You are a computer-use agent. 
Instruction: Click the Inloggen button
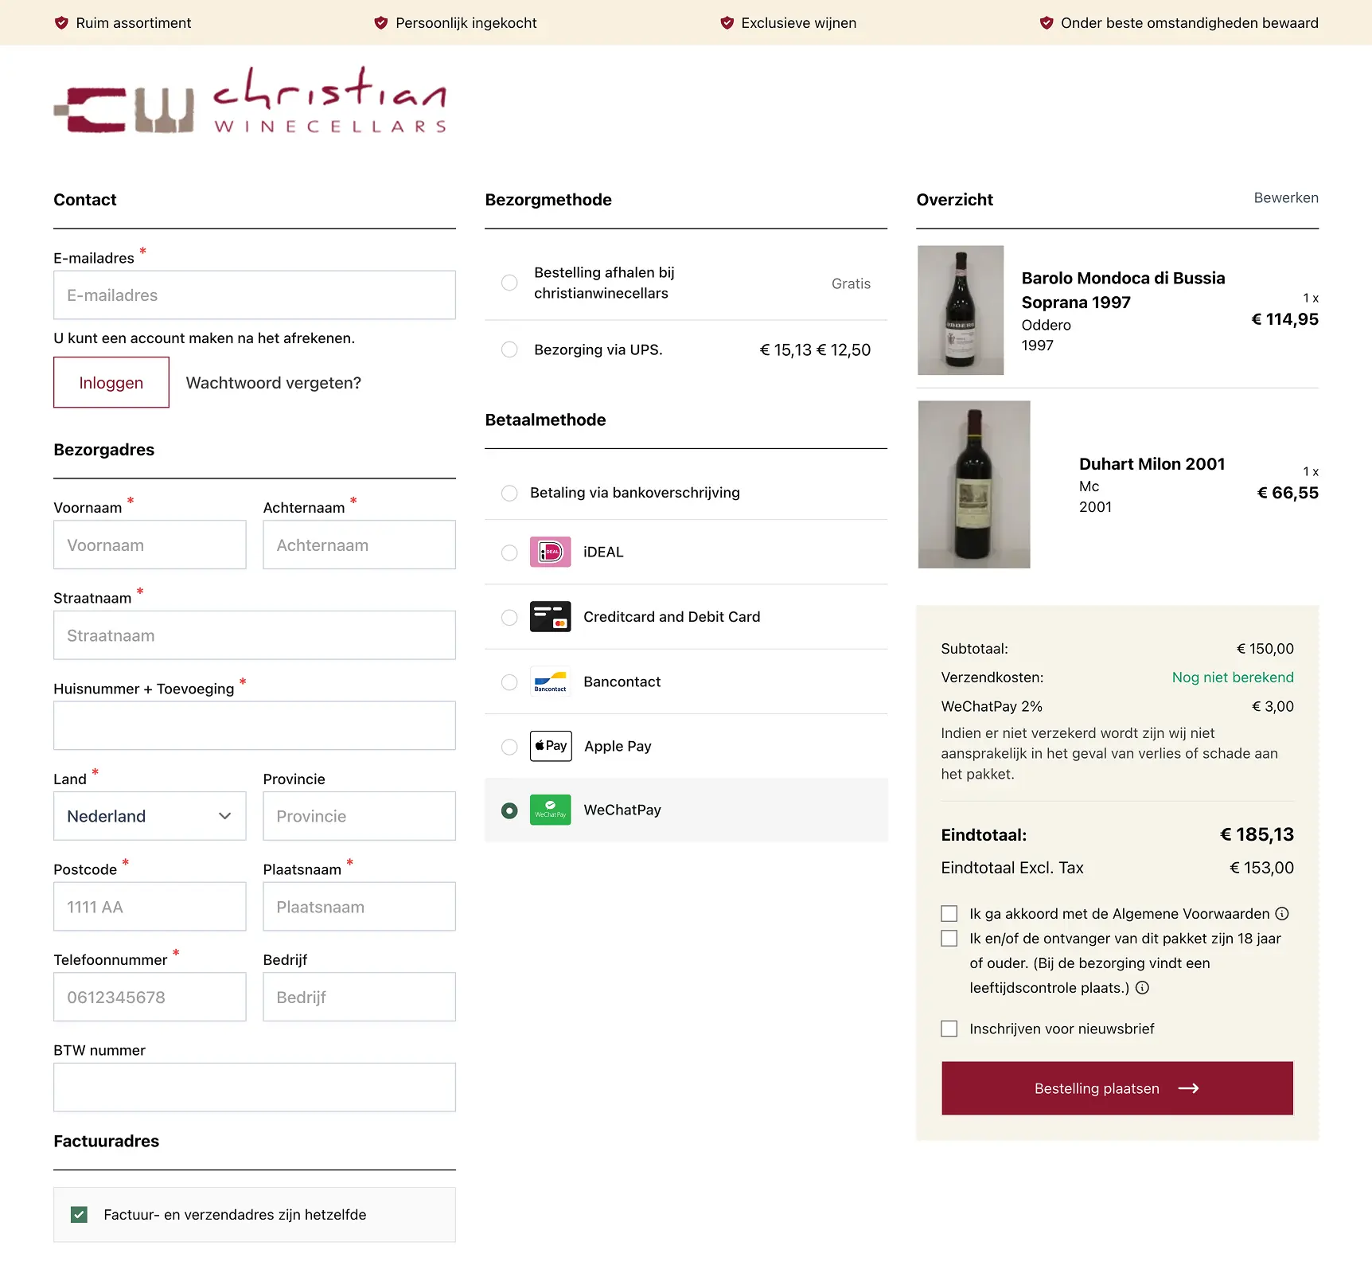pos(111,382)
